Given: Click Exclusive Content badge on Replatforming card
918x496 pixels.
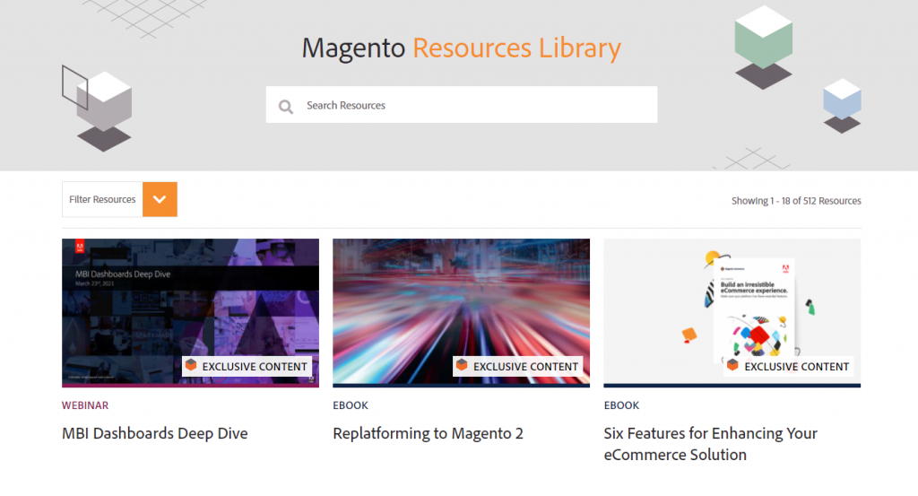Looking at the screenshot, I should [518, 366].
